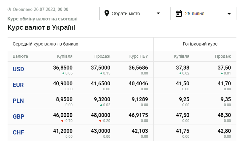
Task: Click the calendar icon next to 26 липня
Action: coord(179,14)
